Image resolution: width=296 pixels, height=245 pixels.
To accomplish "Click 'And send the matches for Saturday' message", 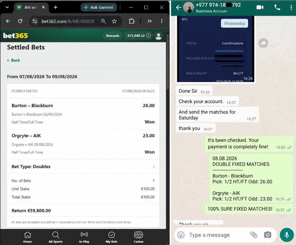I will tap(217, 115).
